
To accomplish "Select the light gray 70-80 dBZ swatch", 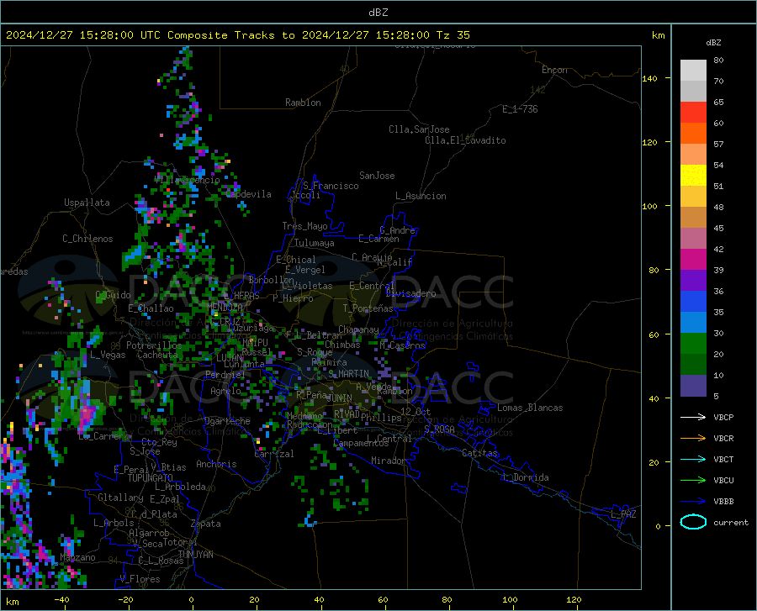I will pos(693,71).
